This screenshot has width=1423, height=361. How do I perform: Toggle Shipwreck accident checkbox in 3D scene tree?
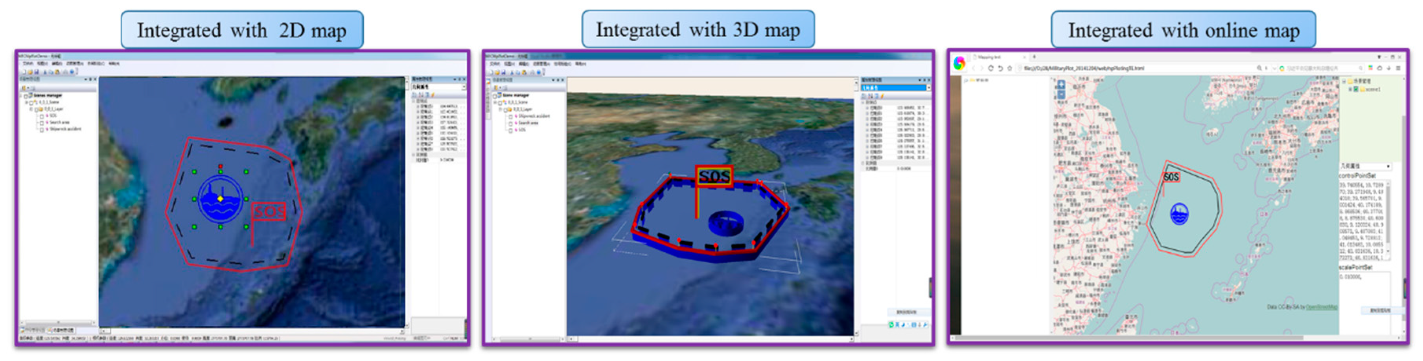click(511, 117)
